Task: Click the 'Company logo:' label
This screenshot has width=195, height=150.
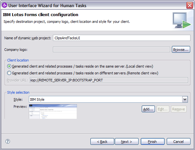Action: (16, 50)
